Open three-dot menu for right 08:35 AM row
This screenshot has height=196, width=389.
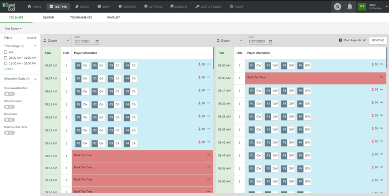(x=382, y=128)
